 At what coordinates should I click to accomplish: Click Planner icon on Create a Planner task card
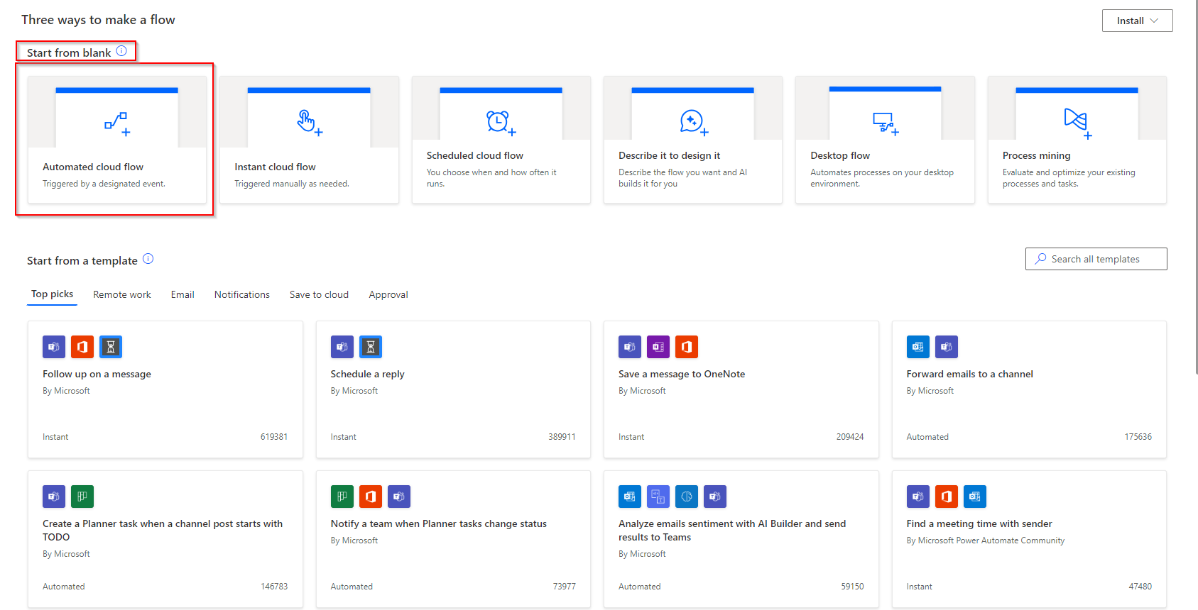[82, 497]
